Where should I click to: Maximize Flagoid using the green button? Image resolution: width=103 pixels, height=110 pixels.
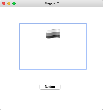pyautogui.click(x=14, y=3)
